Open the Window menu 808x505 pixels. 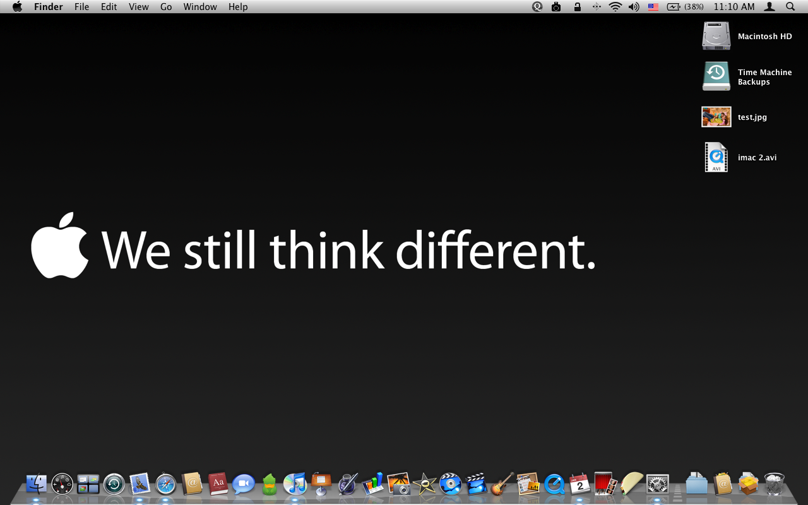200,7
